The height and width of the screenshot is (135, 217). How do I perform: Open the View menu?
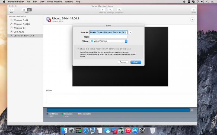(42, 2)
